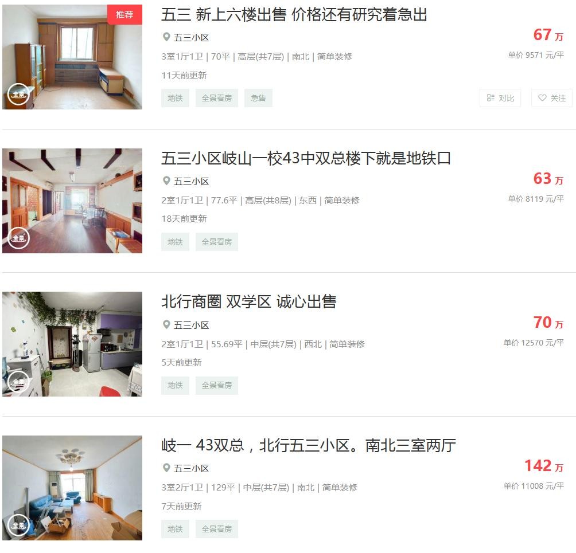This screenshot has width=576, height=553.
Task: Open listing titled 五三 新上六楼出售
Action: pos(294,15)
